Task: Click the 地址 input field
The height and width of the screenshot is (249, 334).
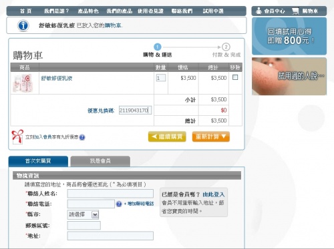Action: pos(110,236)
